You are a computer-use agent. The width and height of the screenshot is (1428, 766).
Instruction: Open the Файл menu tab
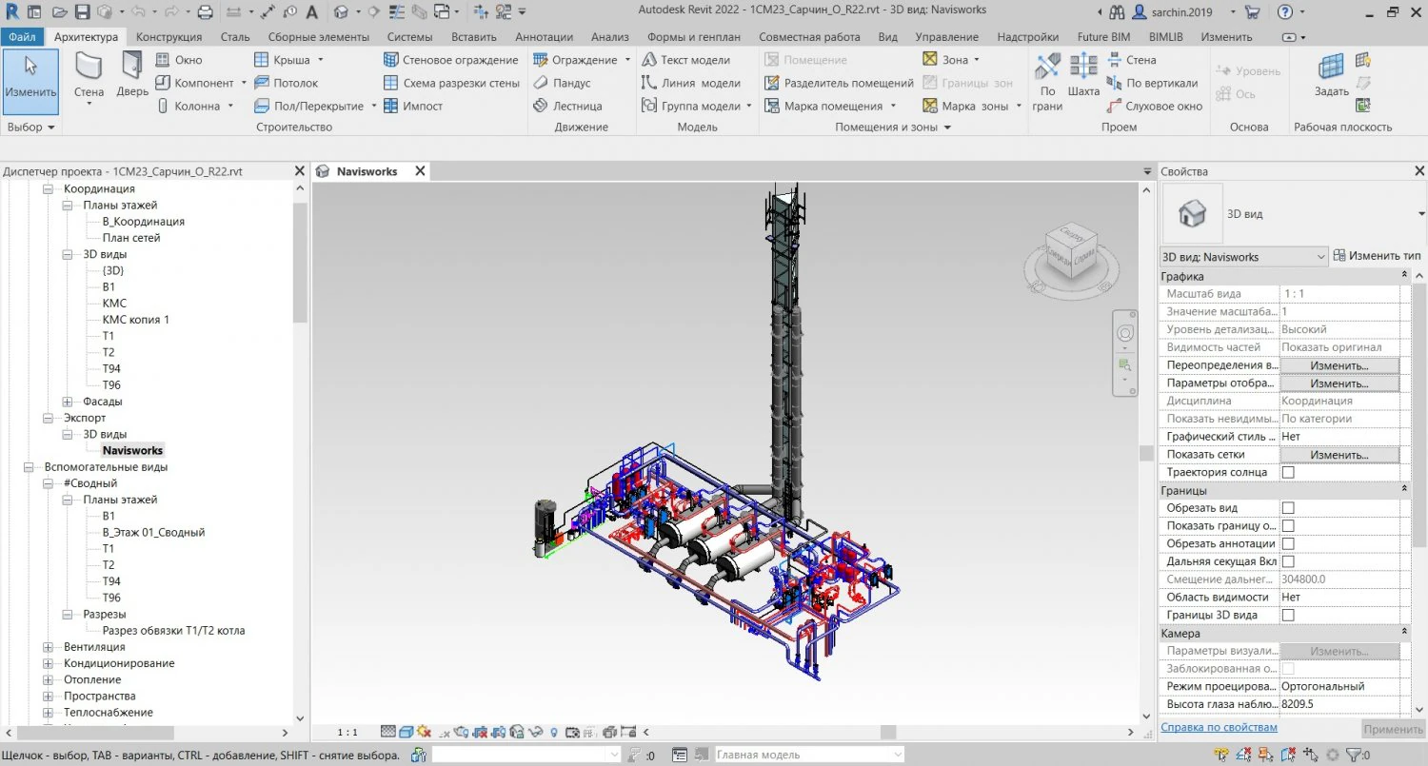(21, 36)
